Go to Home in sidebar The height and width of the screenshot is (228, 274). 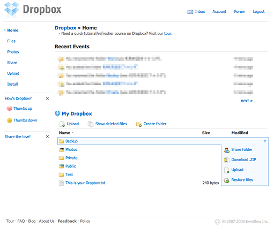coord(13,30)
